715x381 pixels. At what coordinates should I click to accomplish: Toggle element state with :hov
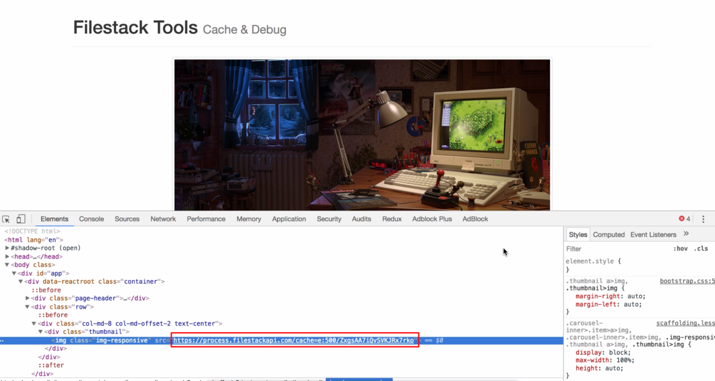tap(681, 248)
